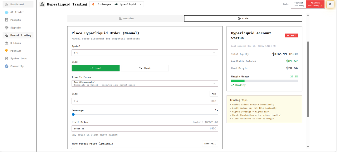Viewport: 337px width, 152px height.
Task: Switch mode to Mainnet real money
Action: (315, 4)
